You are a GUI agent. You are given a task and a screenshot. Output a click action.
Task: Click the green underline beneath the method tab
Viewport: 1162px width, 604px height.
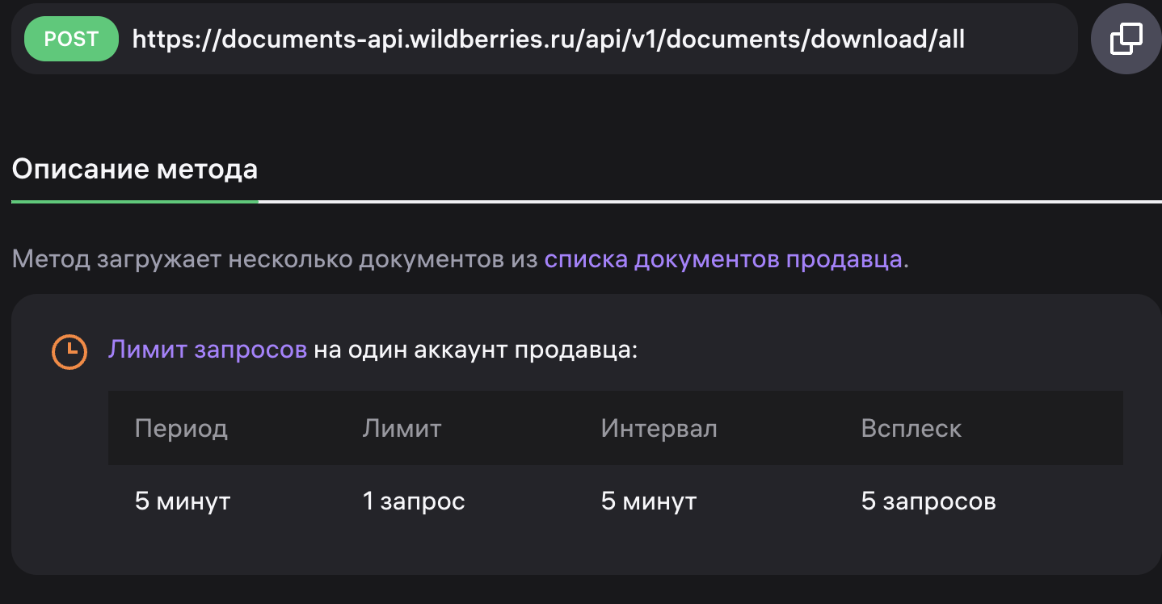(135, 201)
